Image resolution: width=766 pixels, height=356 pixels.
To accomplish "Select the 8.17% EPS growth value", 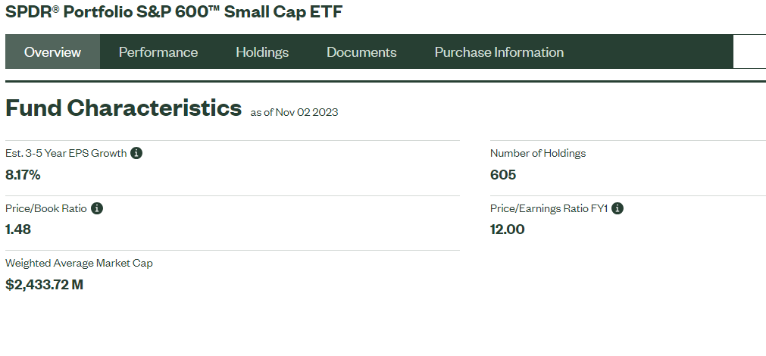I will tap(23, 175).
